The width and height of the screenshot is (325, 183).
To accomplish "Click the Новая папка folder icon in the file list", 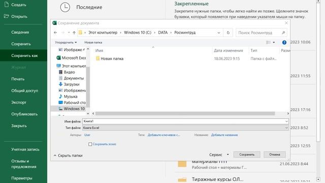I will pos(97,58).
